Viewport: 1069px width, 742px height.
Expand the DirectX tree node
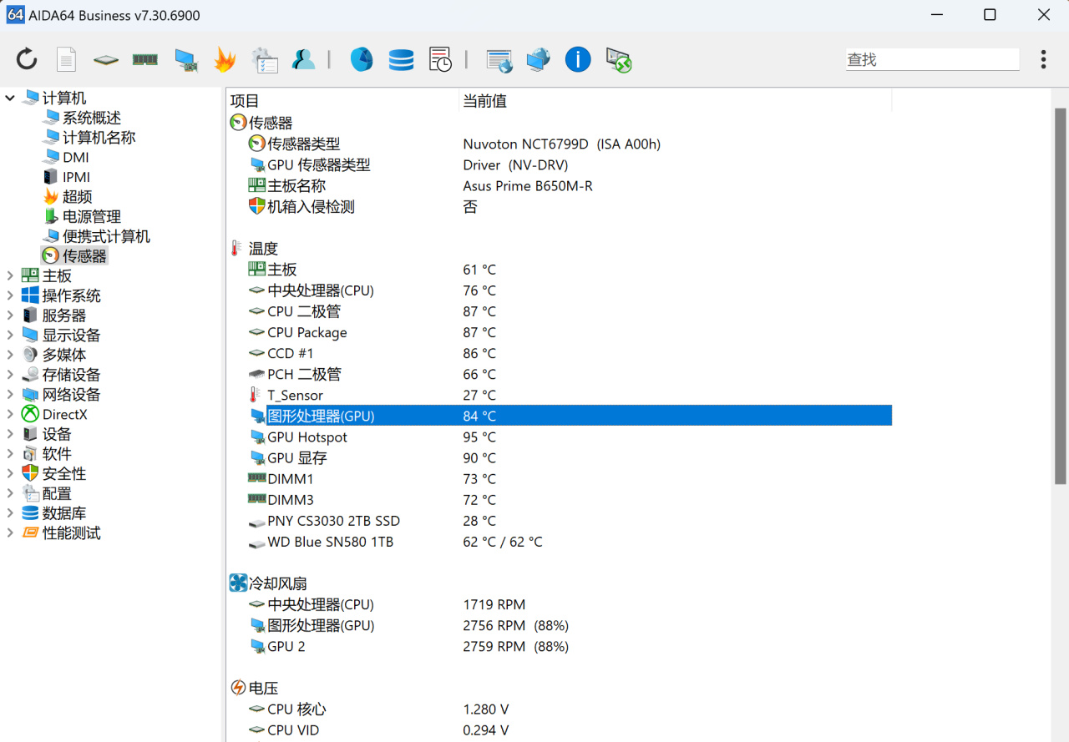(x=10, y=414)
